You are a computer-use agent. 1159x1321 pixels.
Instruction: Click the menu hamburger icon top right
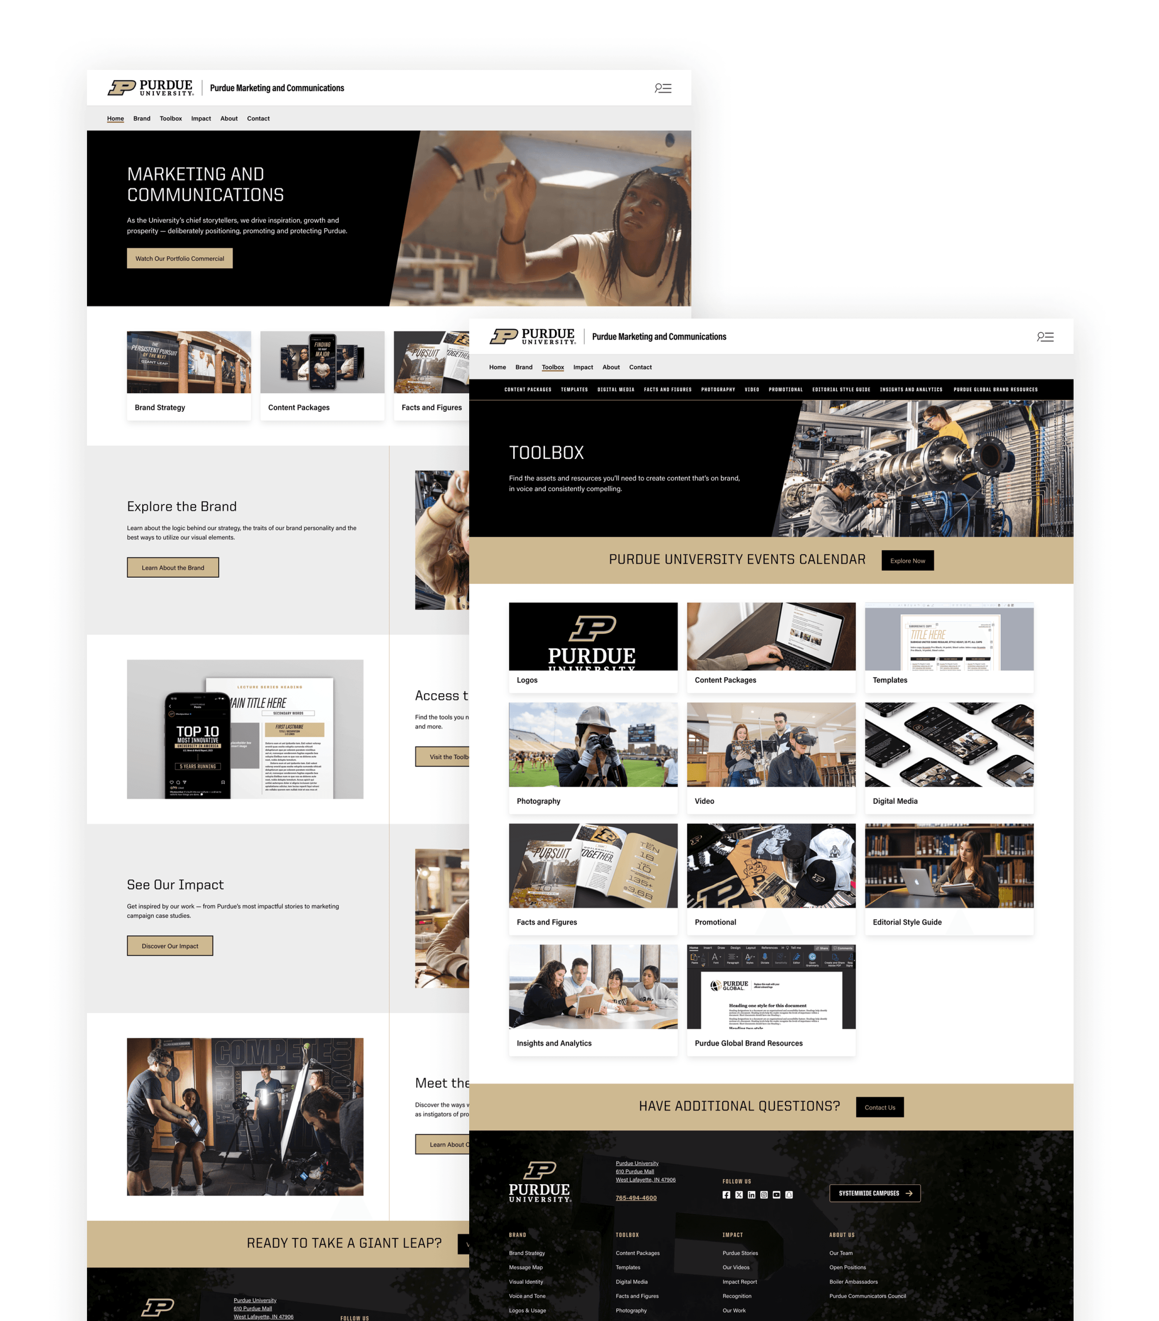tap(664, 88)
